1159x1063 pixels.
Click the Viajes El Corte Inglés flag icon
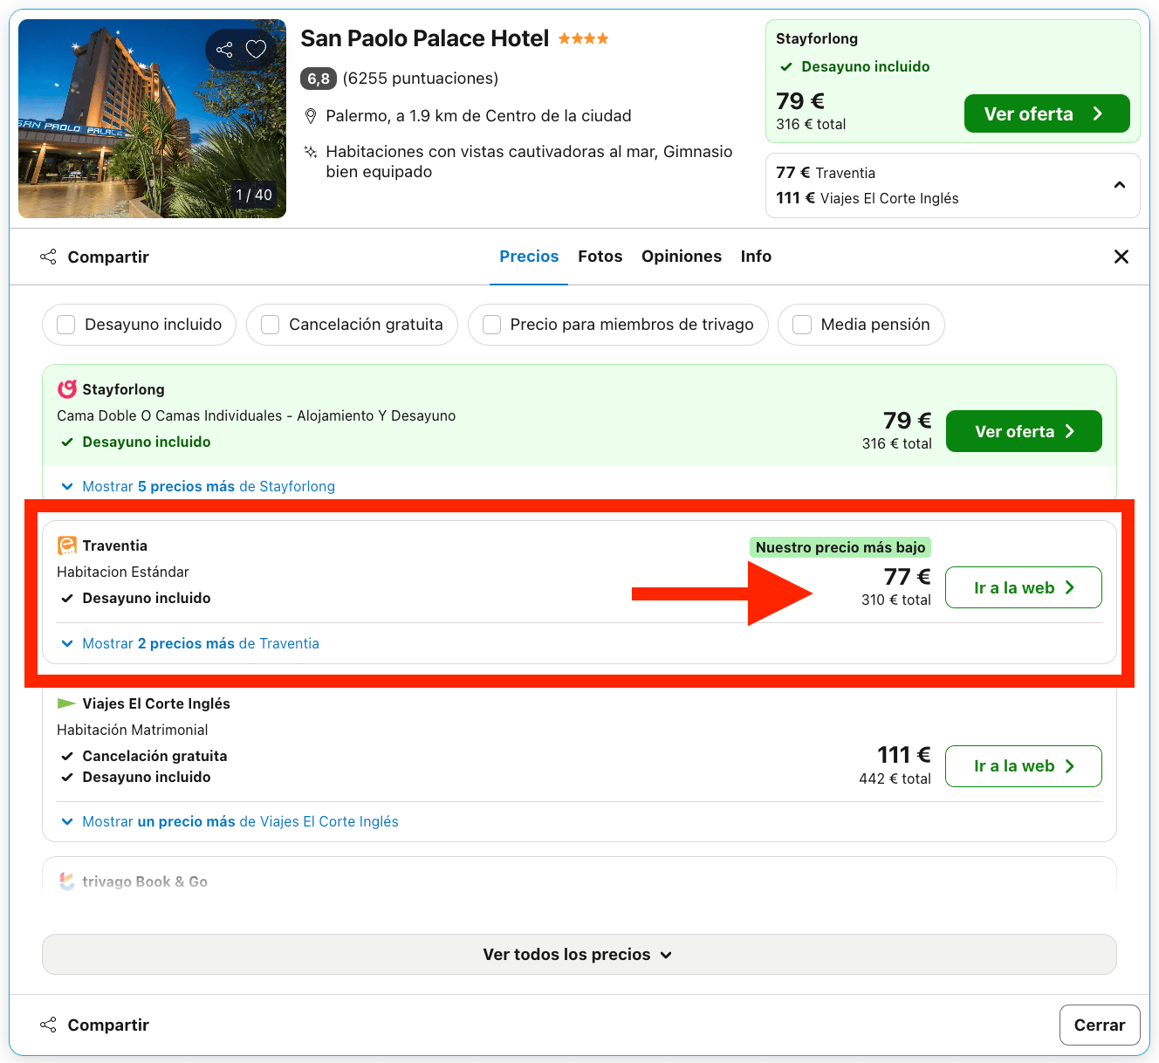tap(66, 703)
